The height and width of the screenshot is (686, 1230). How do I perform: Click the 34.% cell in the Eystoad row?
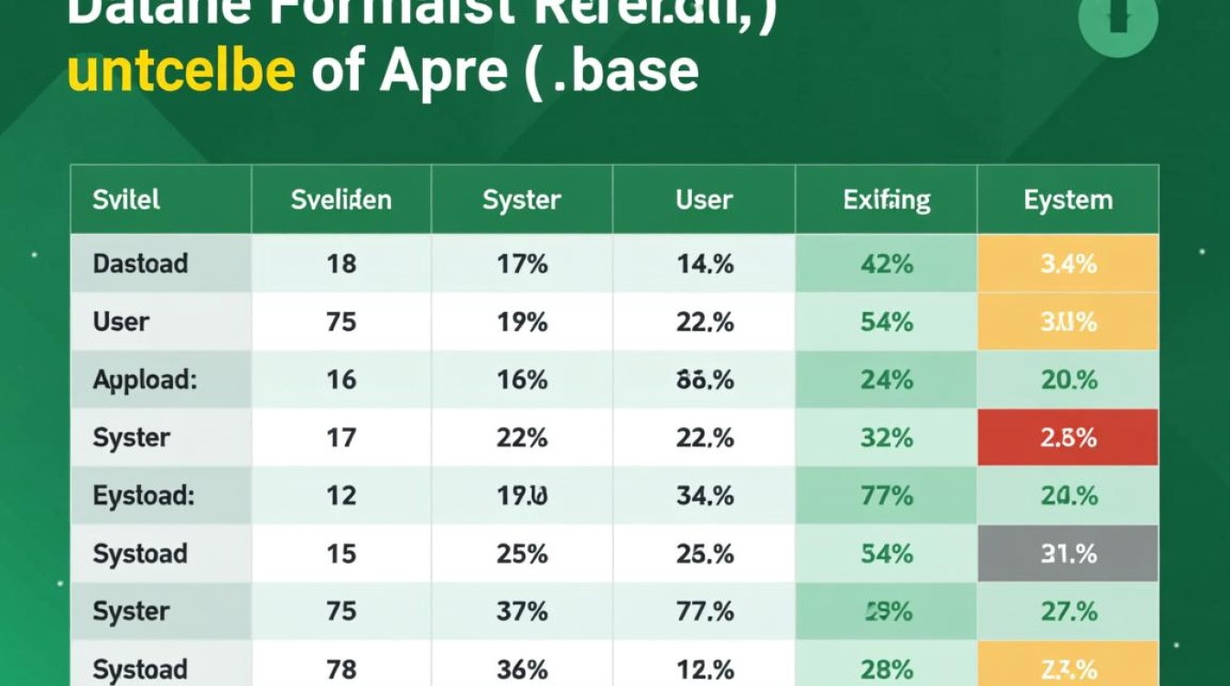[705, 496]
